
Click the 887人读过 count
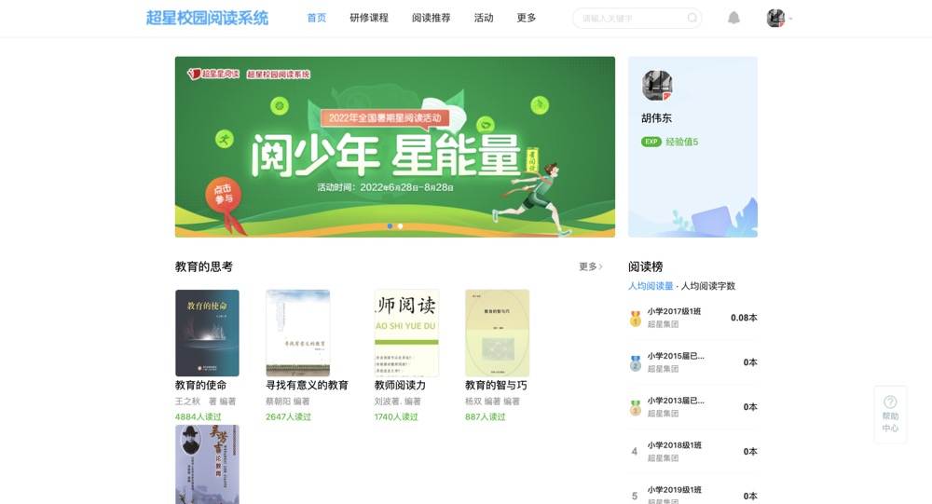pos(485,416)
